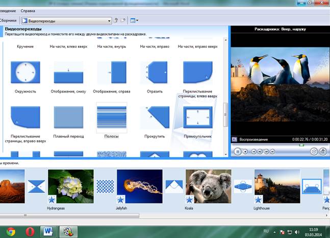Click the RU language indicator
330x238 pixels.
click(266, 231)
